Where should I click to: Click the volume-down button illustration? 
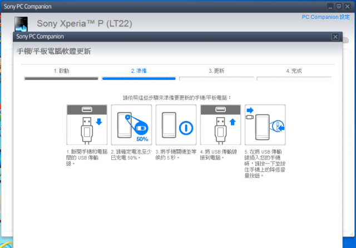point(265,125)
